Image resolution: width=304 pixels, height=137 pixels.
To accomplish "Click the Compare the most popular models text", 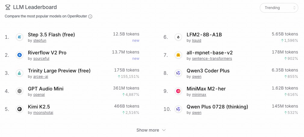I will point(46,16).
